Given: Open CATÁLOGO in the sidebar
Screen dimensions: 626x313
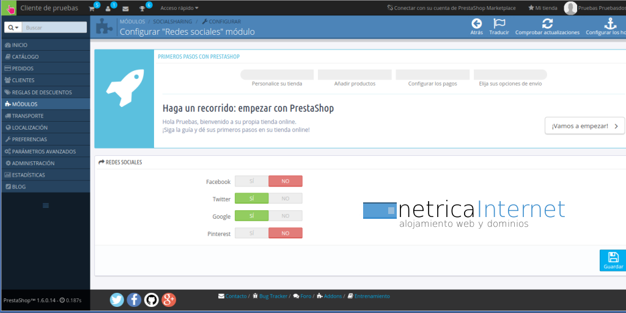Looking at the screenshot, I should click(45, 57).
